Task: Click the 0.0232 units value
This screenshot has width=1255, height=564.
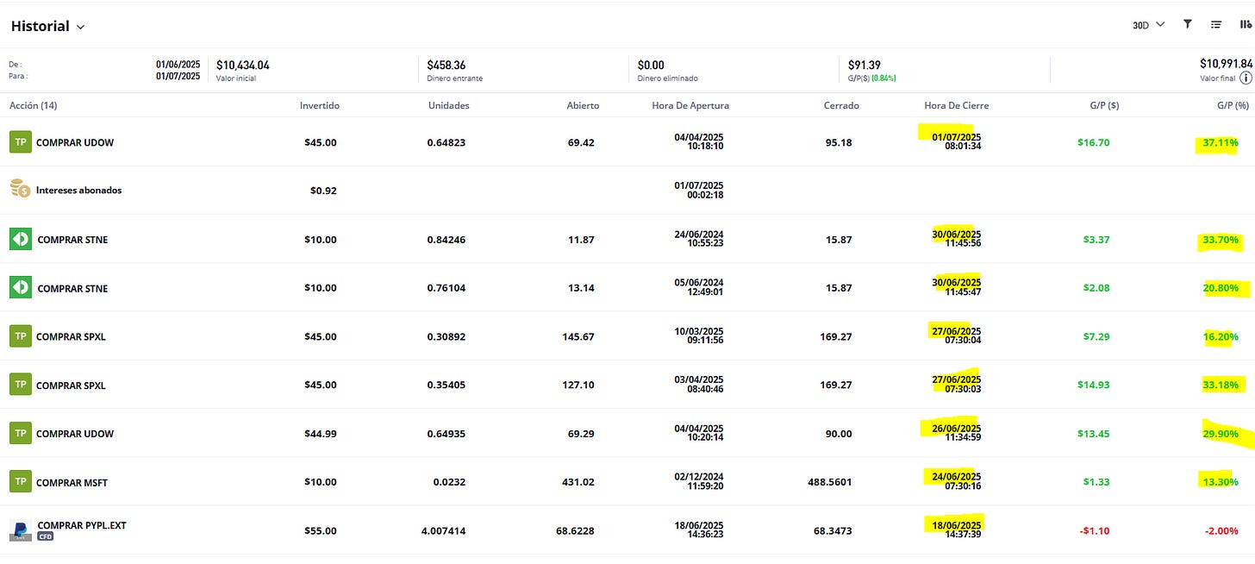Action: tap(449, 482)
